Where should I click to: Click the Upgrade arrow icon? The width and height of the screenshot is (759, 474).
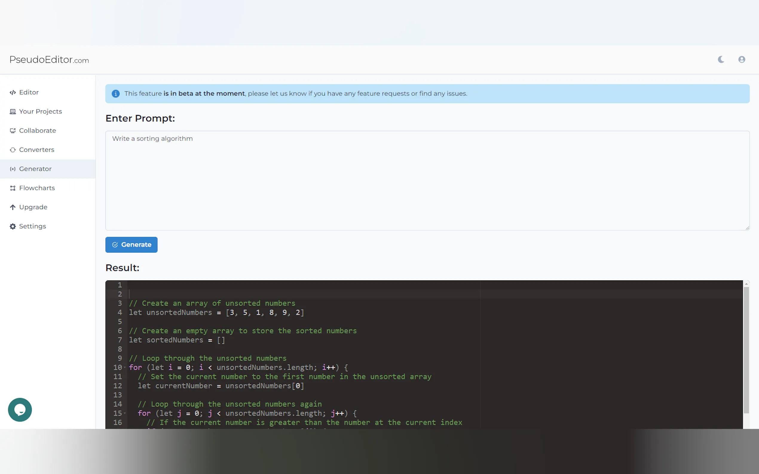point(13,207)
